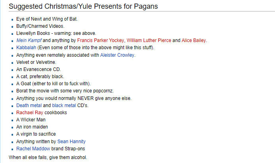Click the Rachael Ray red link

[30, 113]
